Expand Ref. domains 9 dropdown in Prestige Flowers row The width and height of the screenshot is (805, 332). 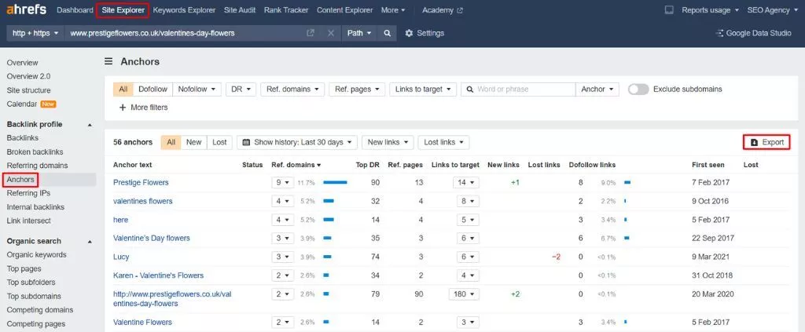(x=283, y=182)
